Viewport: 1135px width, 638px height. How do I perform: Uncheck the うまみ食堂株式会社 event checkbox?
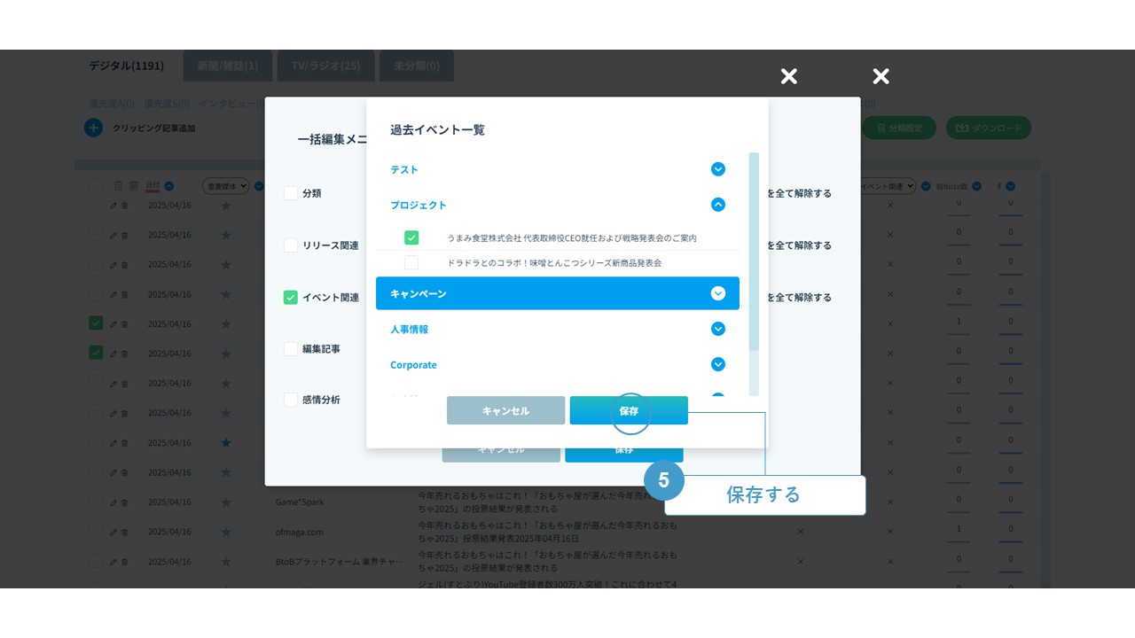tap(411, 237)
